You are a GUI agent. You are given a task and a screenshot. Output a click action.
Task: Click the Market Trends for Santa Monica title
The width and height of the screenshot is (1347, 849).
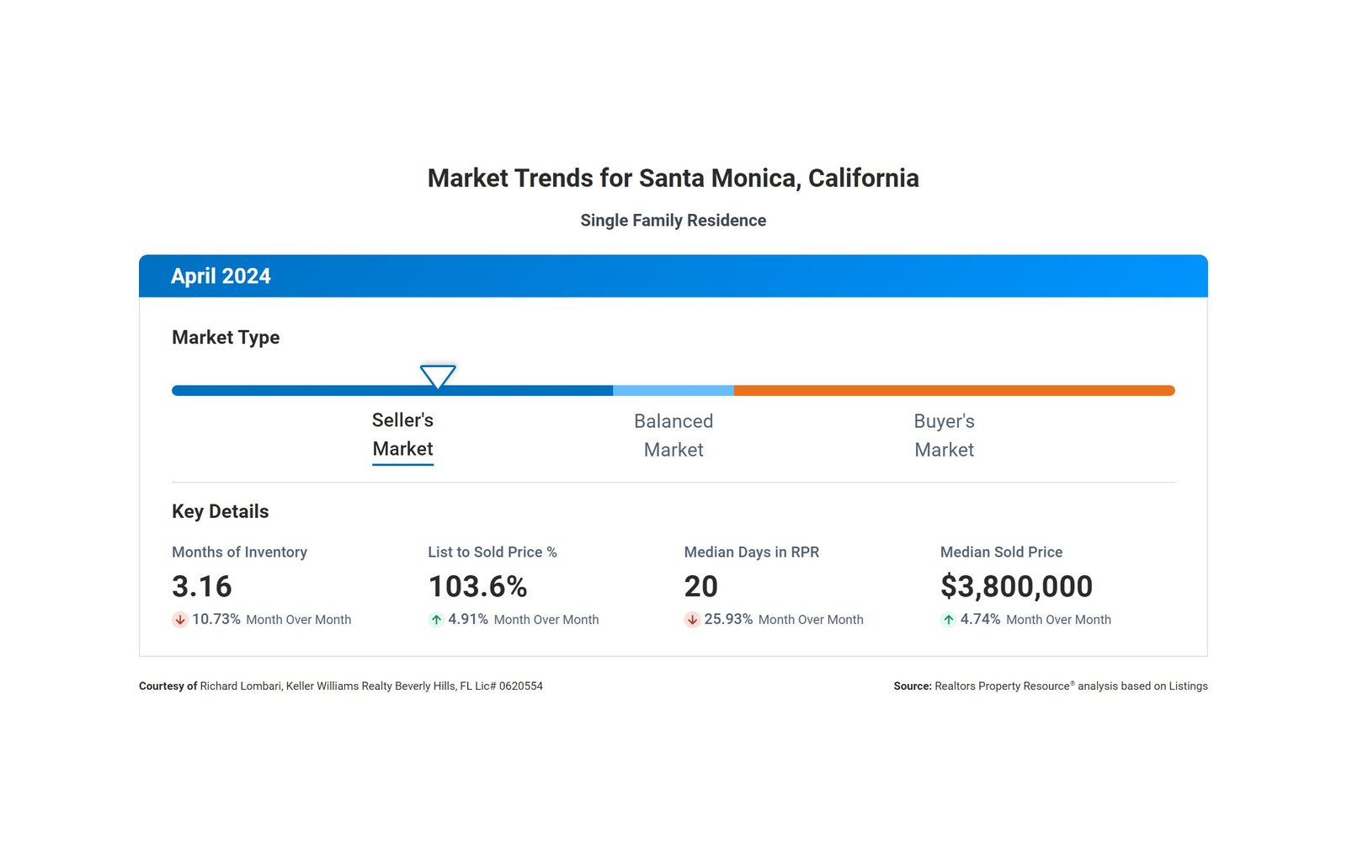(673, 179)
